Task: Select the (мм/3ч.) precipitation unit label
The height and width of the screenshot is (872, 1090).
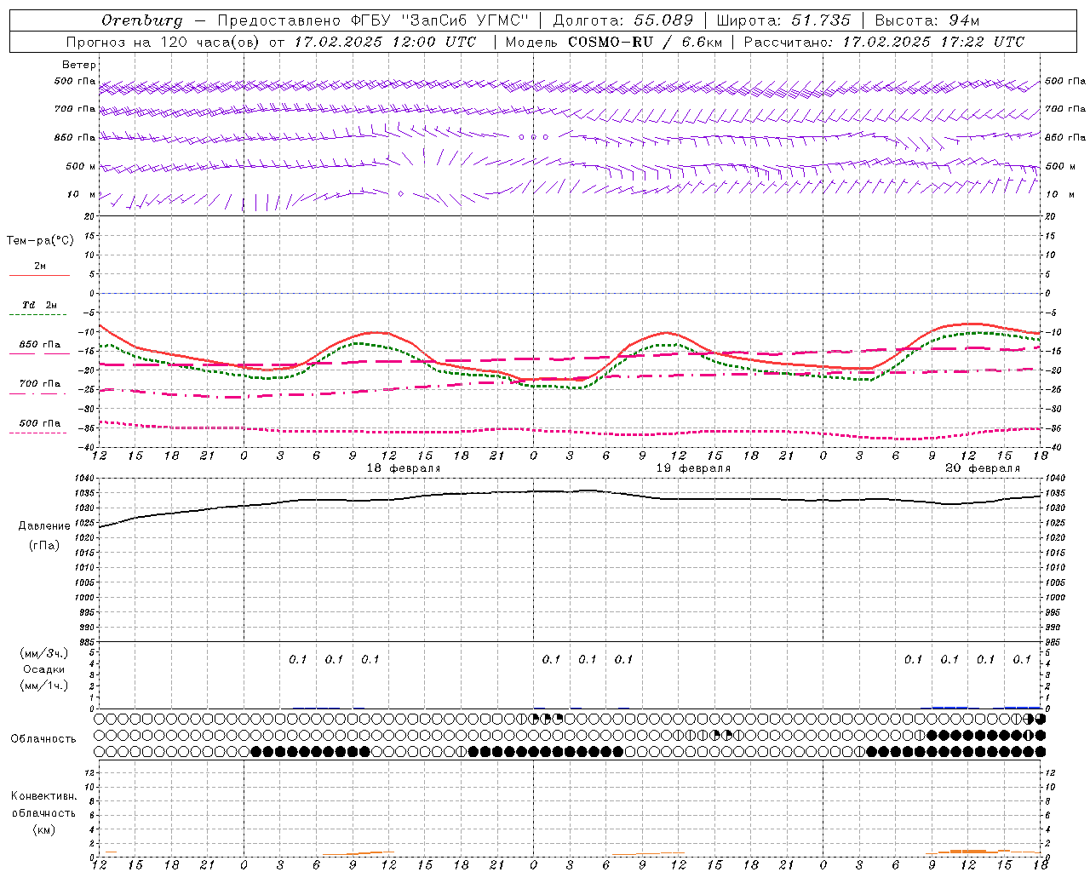Action: point(44,654)
